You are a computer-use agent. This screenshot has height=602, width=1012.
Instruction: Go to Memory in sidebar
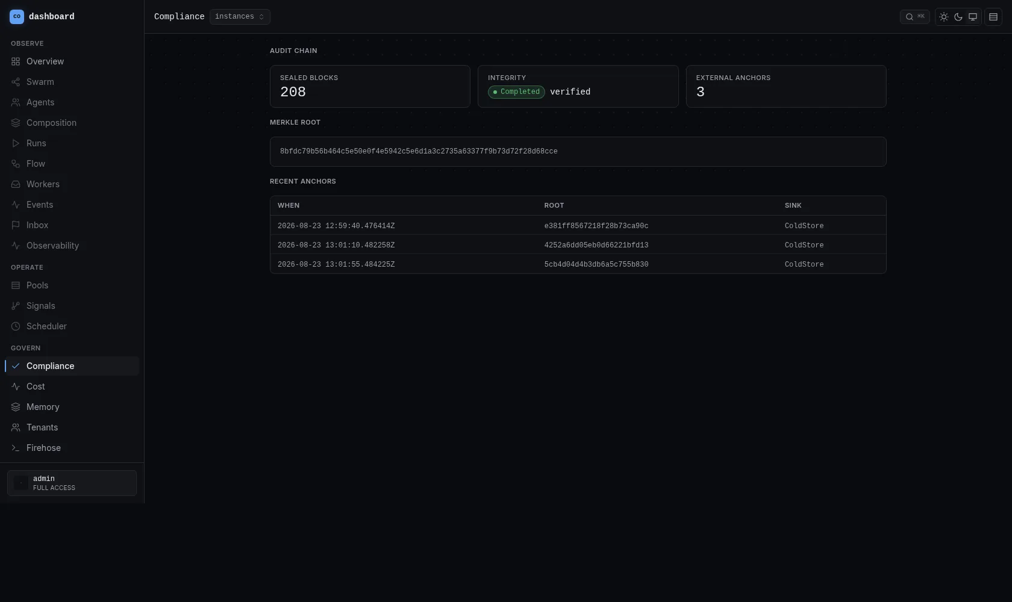pyautogui.click(x=72, y=407)
